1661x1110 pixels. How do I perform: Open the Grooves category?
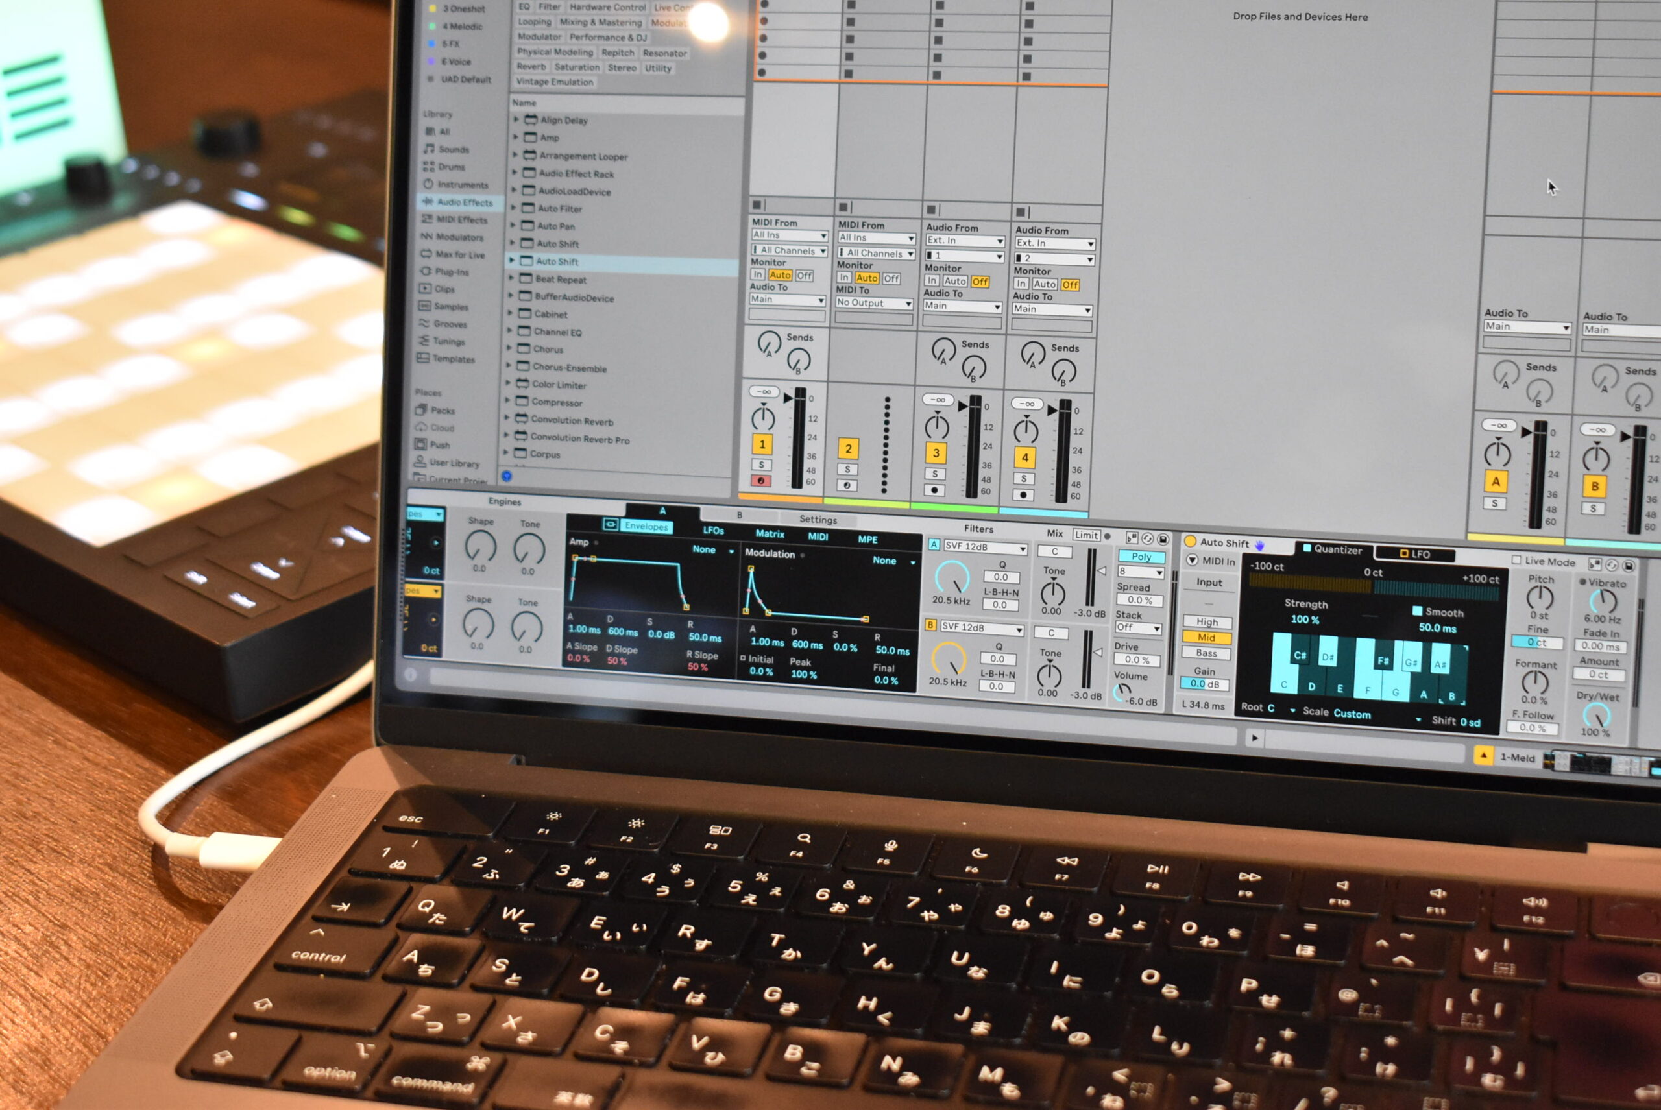coord(443,324)
